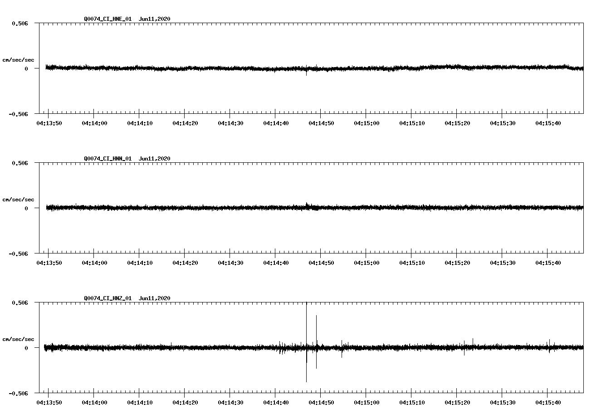616x419 pixels.
Task: Click the 04:13:50 time label under HNE plot
Action: point(49,123)
